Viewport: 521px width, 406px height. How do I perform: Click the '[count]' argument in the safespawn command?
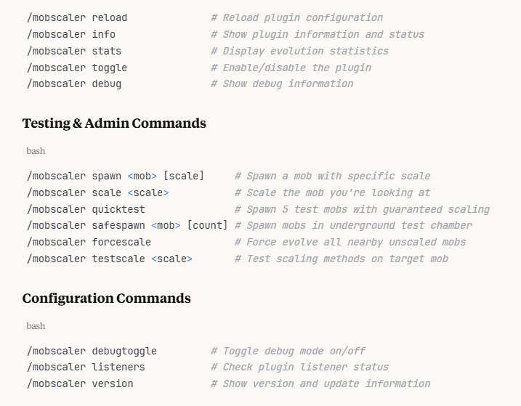[x=207, y=225]
